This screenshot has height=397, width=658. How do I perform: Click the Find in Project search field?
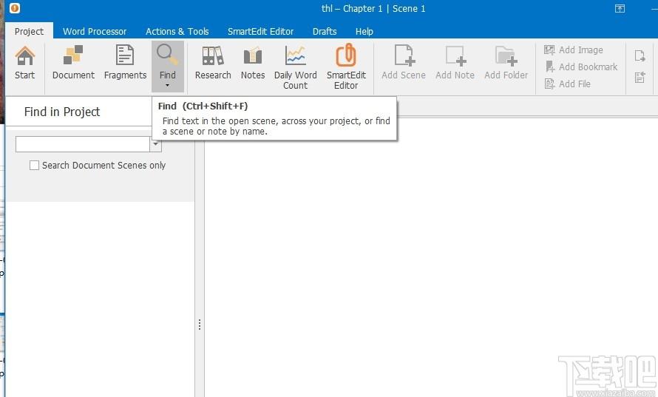pos(83,144)
